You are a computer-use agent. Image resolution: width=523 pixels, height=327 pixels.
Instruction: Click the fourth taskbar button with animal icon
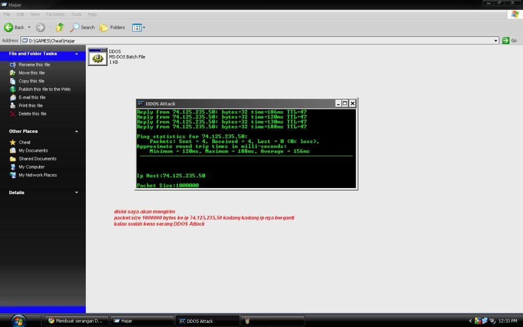(x=273, y=321)
